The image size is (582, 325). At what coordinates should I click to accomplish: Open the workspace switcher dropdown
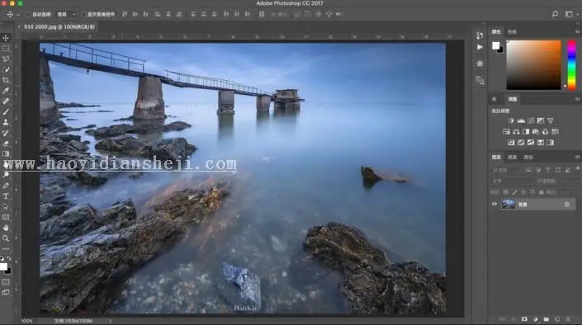(x=571, y=14)
